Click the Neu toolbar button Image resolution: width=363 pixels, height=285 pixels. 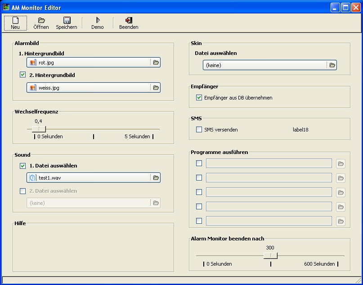[15, 23]
